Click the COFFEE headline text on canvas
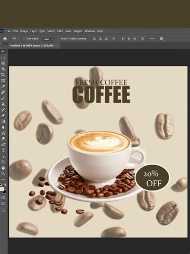190x254 pixels. coord(101,95)
